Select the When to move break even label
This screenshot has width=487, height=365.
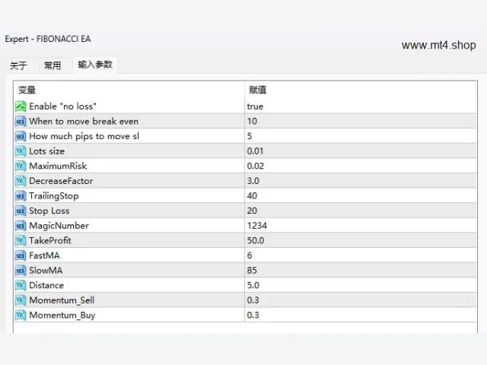(x=84, y=122)
